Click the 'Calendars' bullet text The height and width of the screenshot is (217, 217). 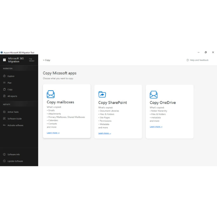[x=53, y=120]
